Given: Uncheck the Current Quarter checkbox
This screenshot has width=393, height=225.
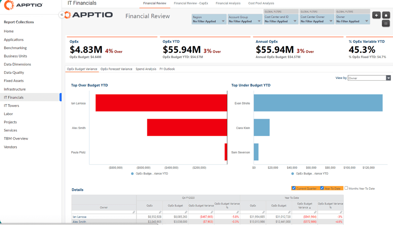Looking at the screenshot, I should pyautogui.click(x=294, y=188).
